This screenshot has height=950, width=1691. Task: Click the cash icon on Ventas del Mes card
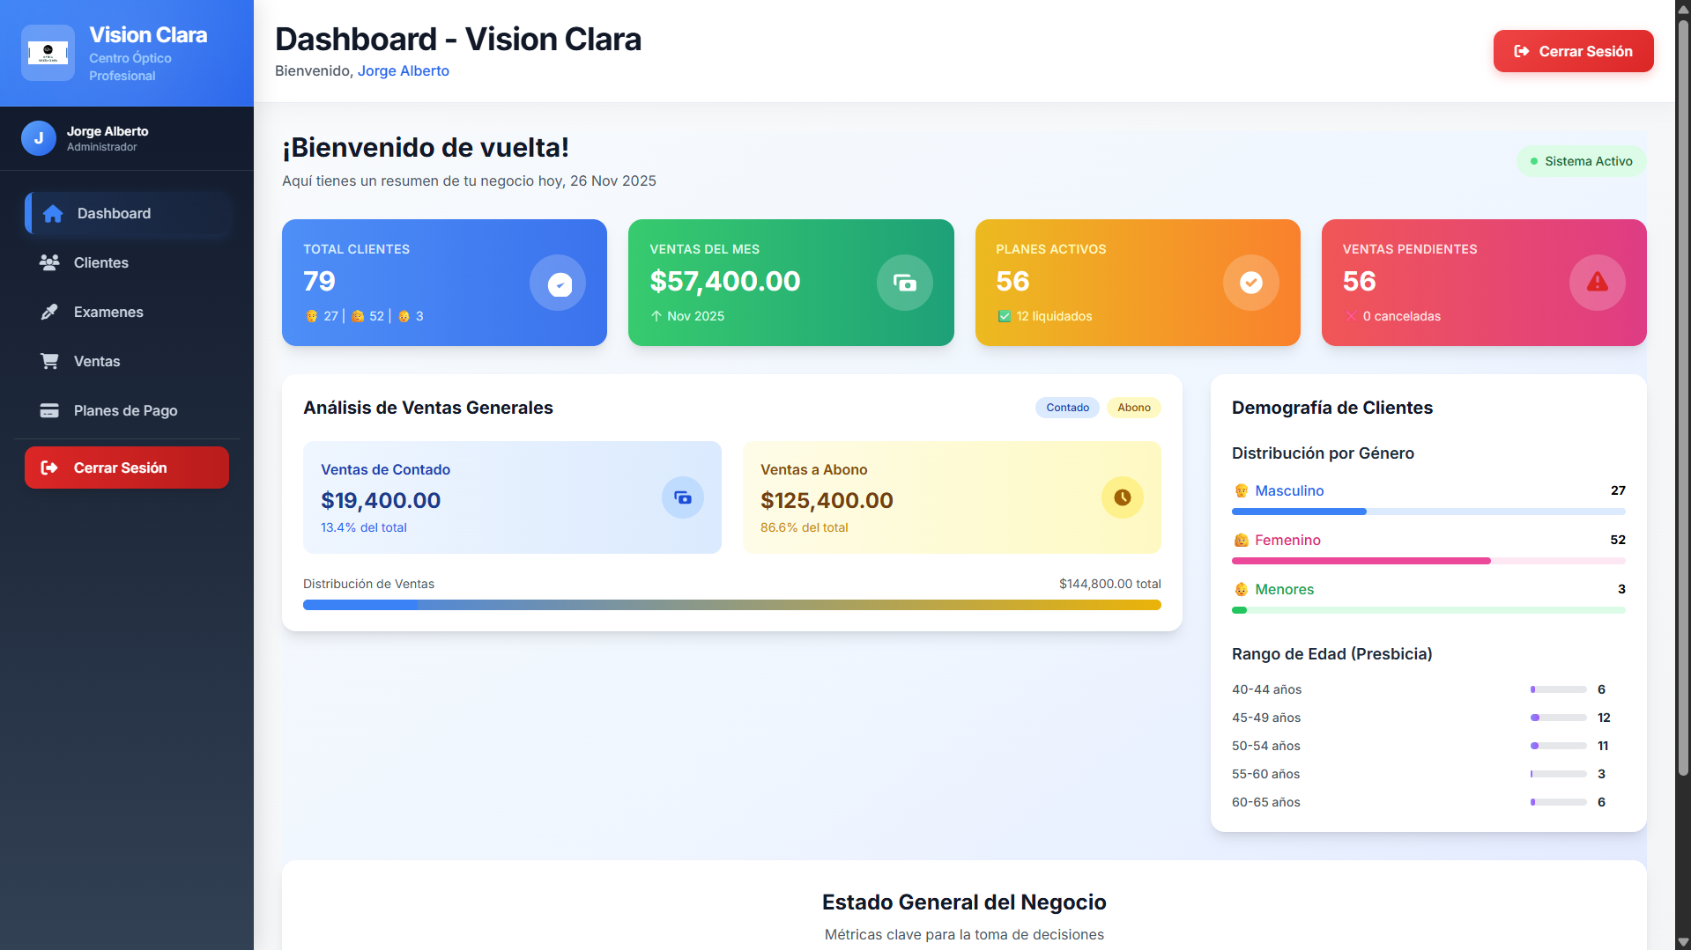tap(904, 283)
